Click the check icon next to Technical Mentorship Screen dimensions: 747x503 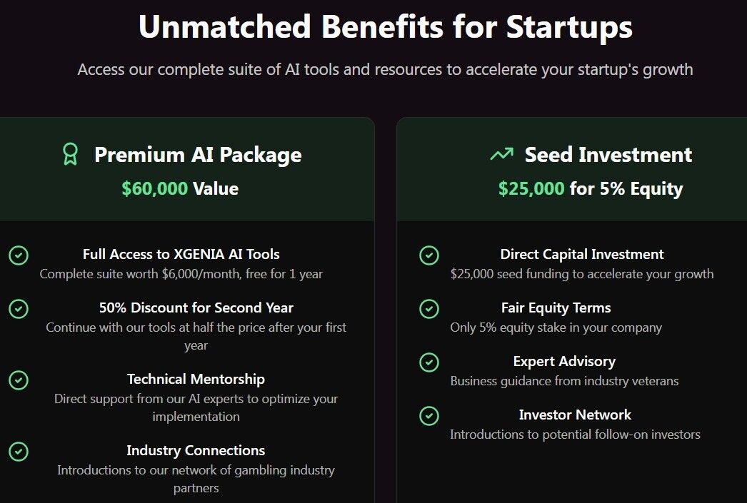click(19, 380)
